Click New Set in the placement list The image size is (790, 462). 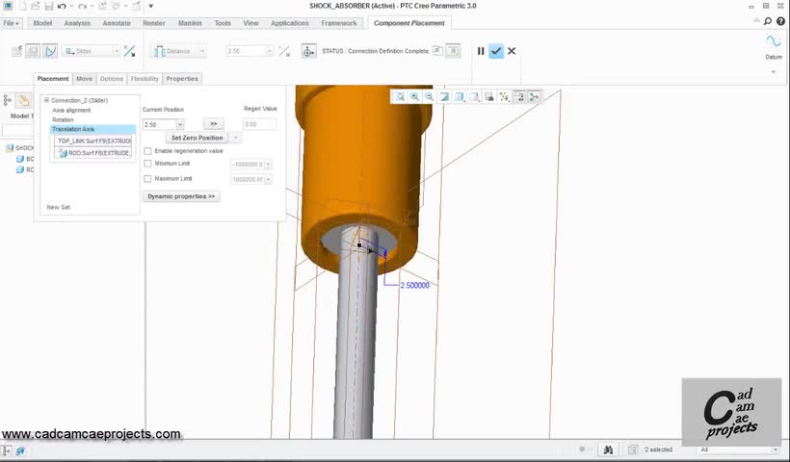[x=59, y=207]
